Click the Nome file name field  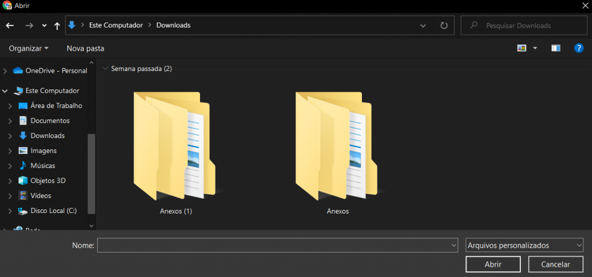point(277,245)
